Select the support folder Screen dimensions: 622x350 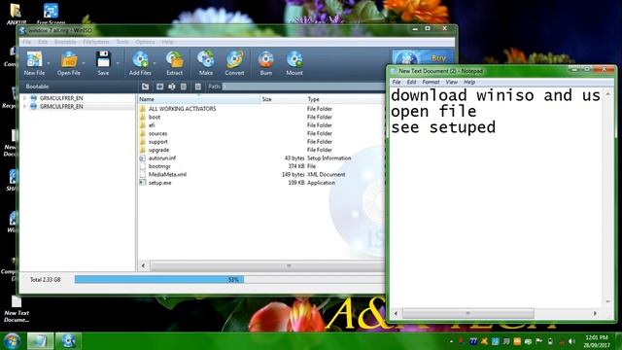point(157,142)
